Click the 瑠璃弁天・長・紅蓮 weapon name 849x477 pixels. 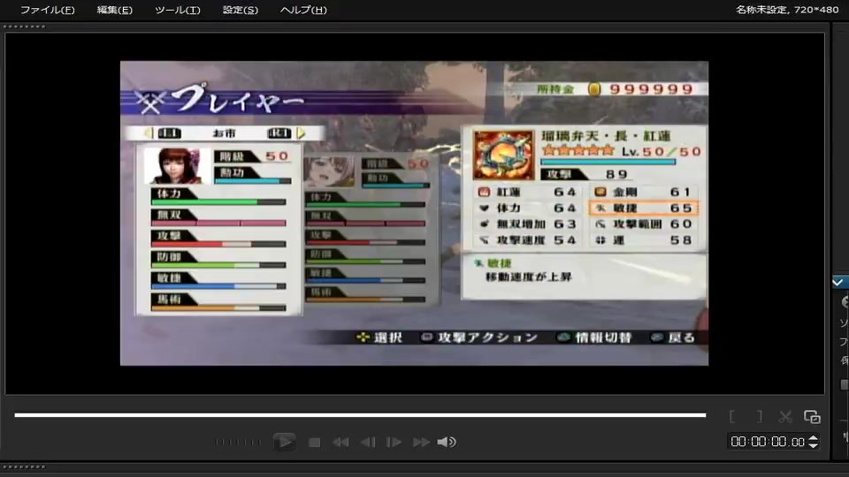pos(607,136)
